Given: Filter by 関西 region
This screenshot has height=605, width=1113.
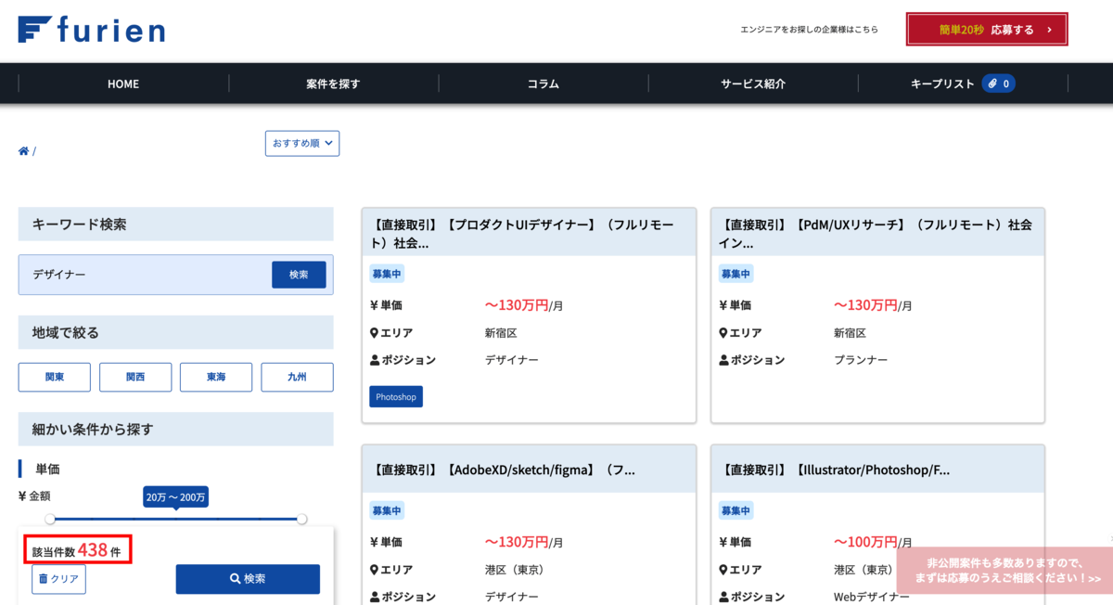Looking at the screenshot, I should [135, 378].
